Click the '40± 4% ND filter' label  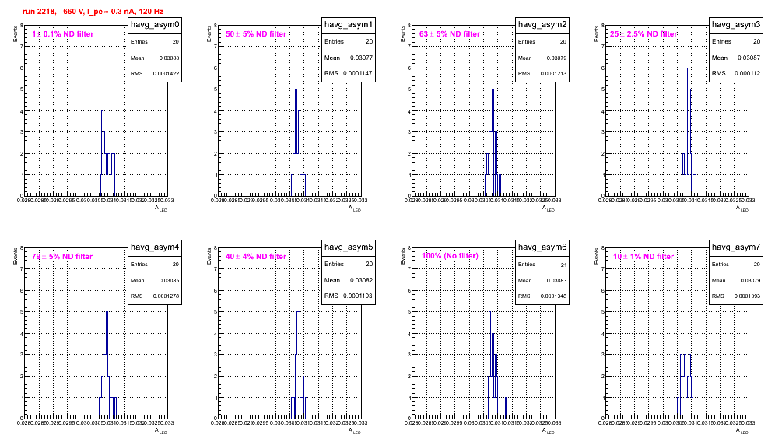click(256, 257)
